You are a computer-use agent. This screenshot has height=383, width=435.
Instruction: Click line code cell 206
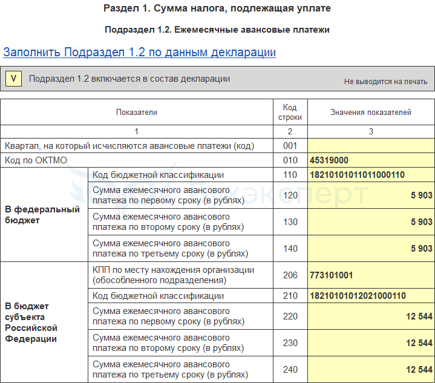290,275
